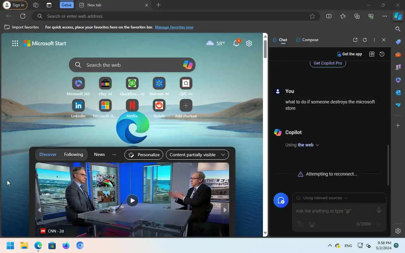Click the Workspaces icon in title bar

coord(36,5)
